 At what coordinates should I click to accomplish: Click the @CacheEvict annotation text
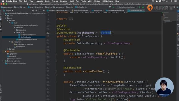(72, 68)
